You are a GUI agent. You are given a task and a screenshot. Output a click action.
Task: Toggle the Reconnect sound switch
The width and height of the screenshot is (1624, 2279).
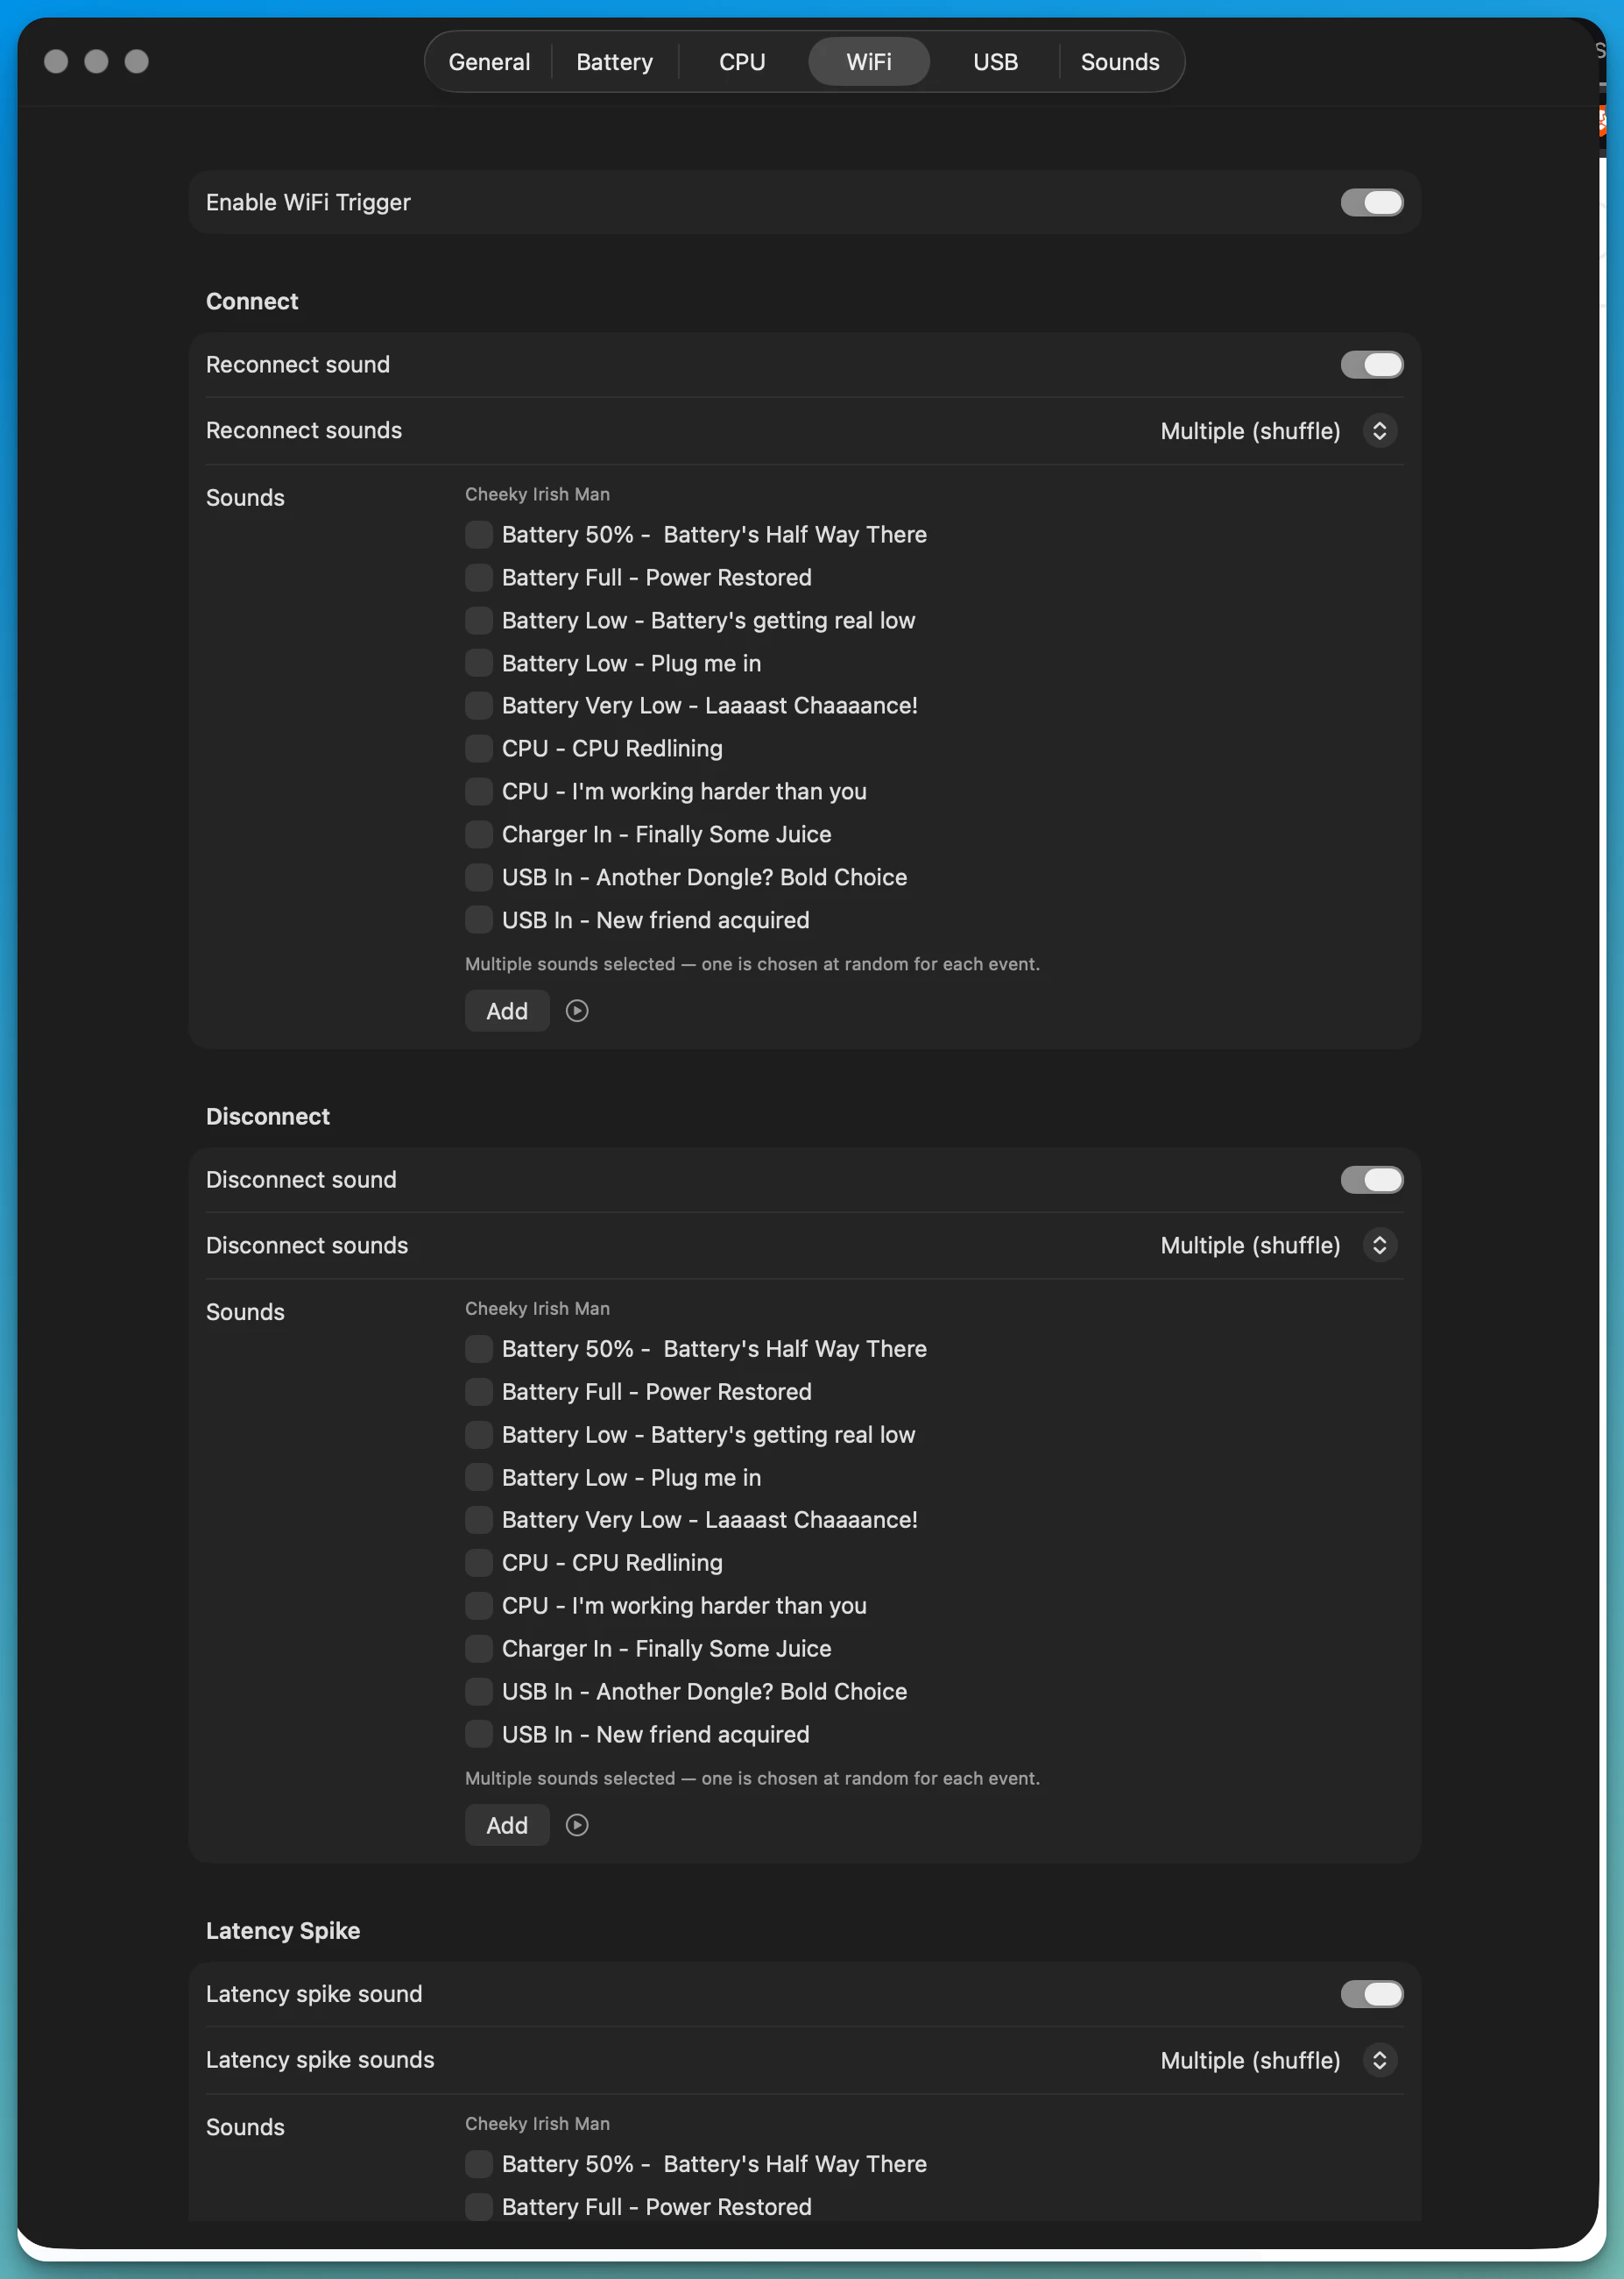[1371, 366]
